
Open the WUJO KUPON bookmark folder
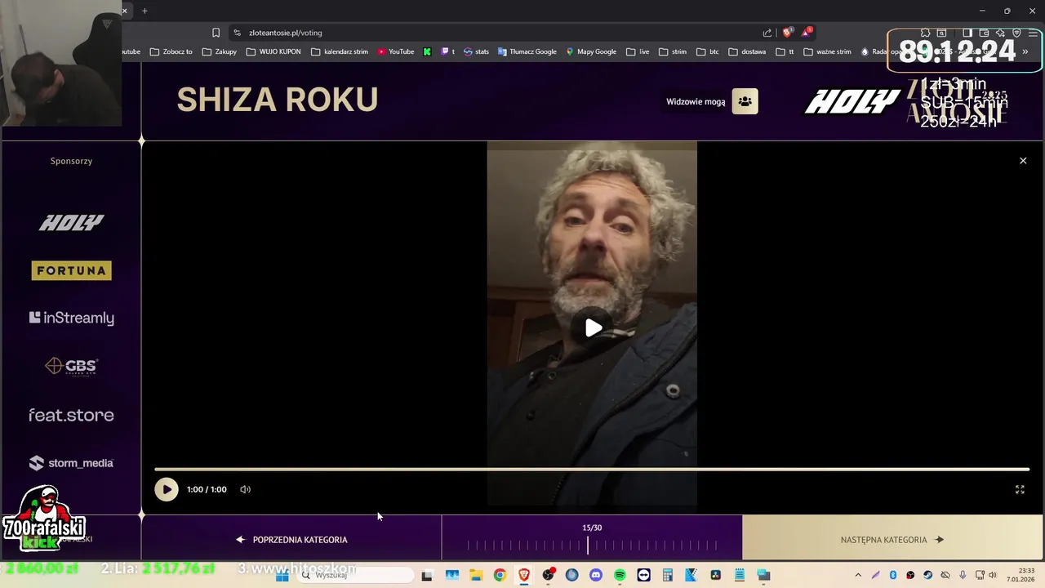[273, 51]
